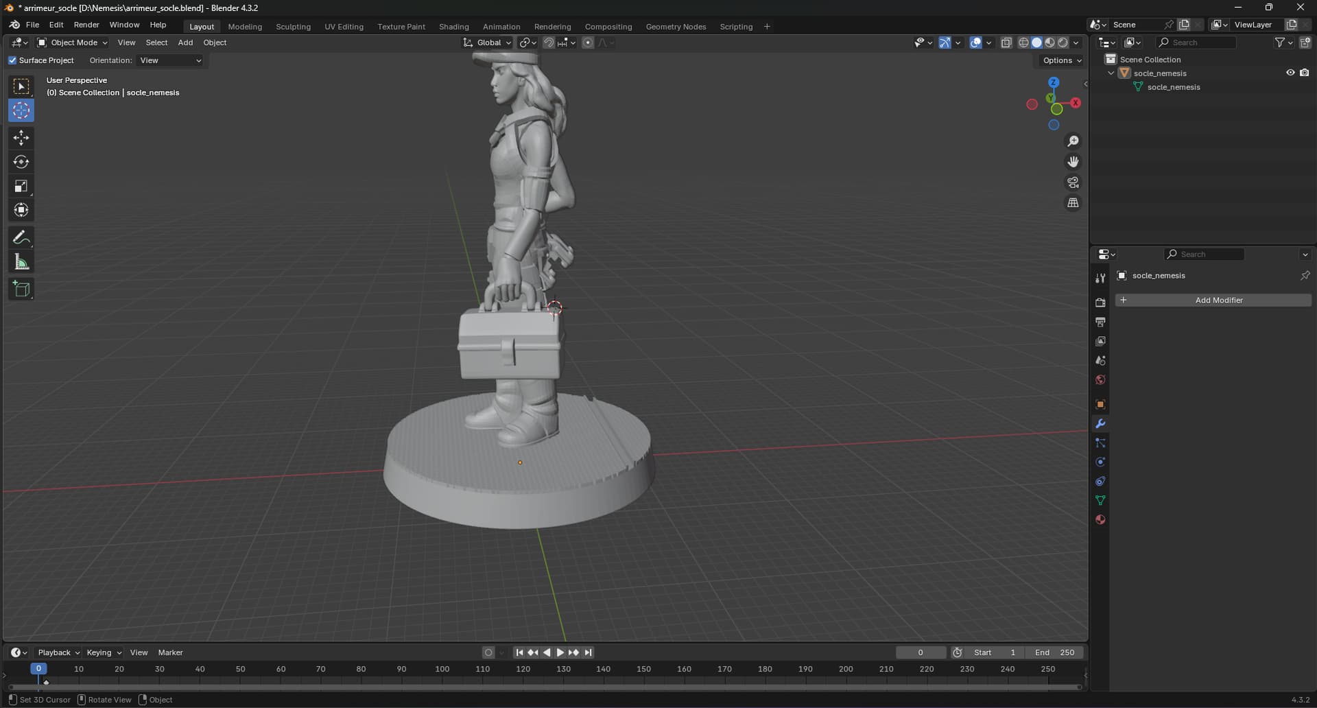This screenshot has height=708, width=1317.
Task: Open the Orientation View dropdown
Action: coord(170,60)
